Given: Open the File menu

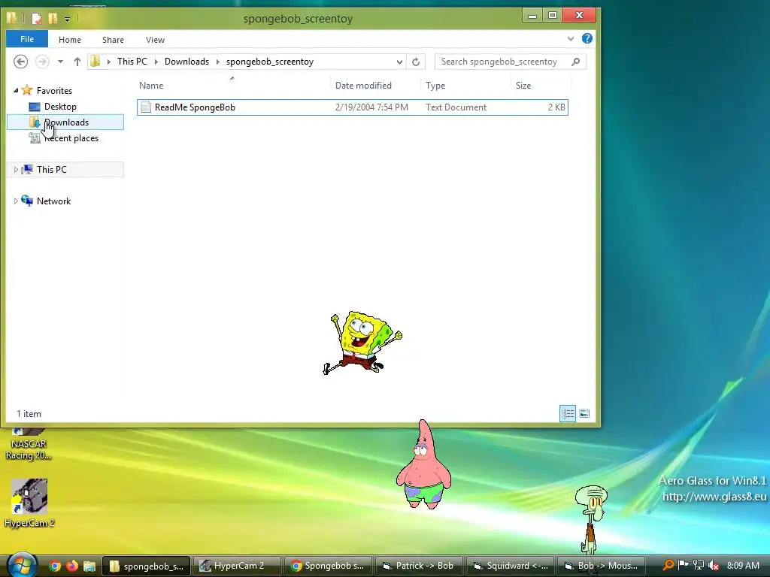Looking at the screenshot, I should click(x=27, y=39).
